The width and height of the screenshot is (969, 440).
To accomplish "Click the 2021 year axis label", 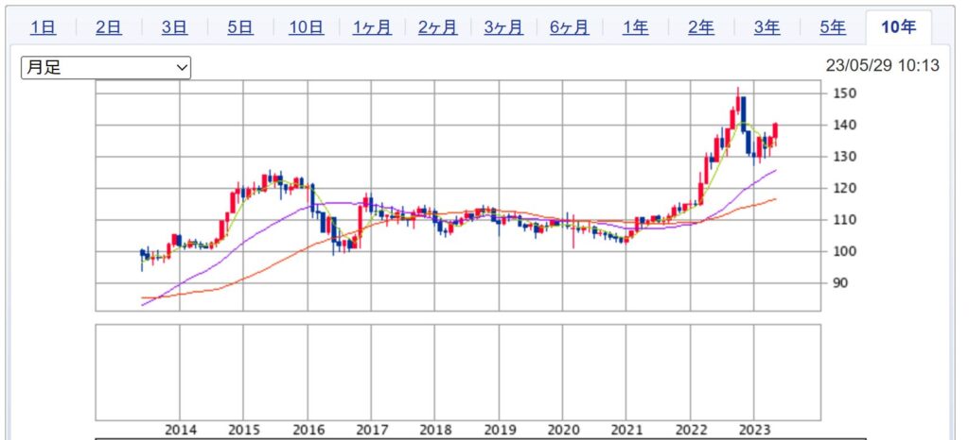I will tap(626, 431).
